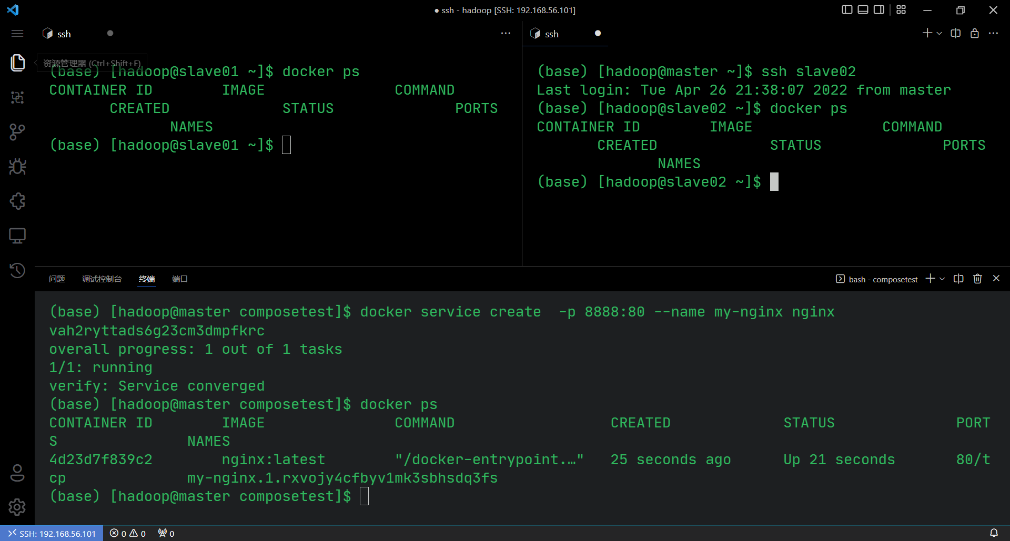
Task: Switch to the 端口 panel tab
Action: 180,279
